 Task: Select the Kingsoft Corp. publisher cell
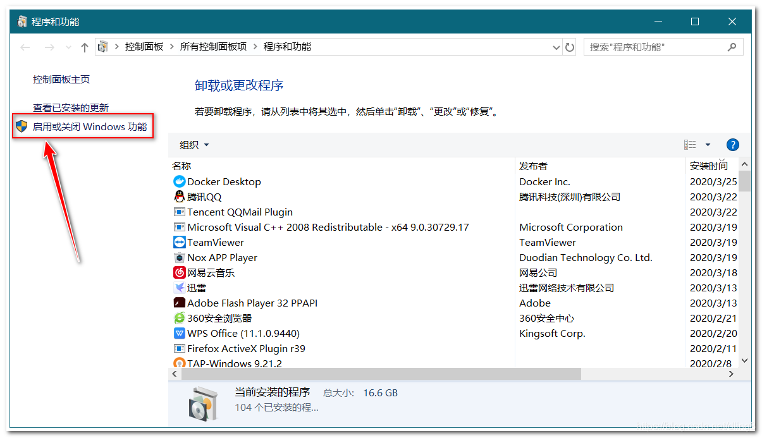click(x=552, y=333)
